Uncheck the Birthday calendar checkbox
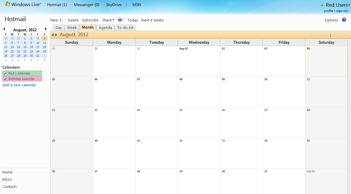The height and width of the screenshot is (194, 351). coord(5,79)
